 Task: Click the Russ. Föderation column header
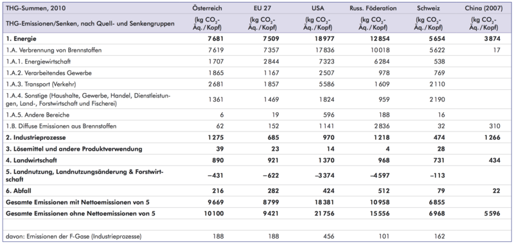(373, 8)
